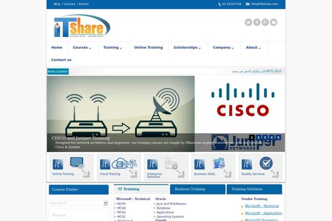Switch to the Business Training tab
The width and height of the screenshot is (332, 221).
pyautogui.click(x=198, y=190)
